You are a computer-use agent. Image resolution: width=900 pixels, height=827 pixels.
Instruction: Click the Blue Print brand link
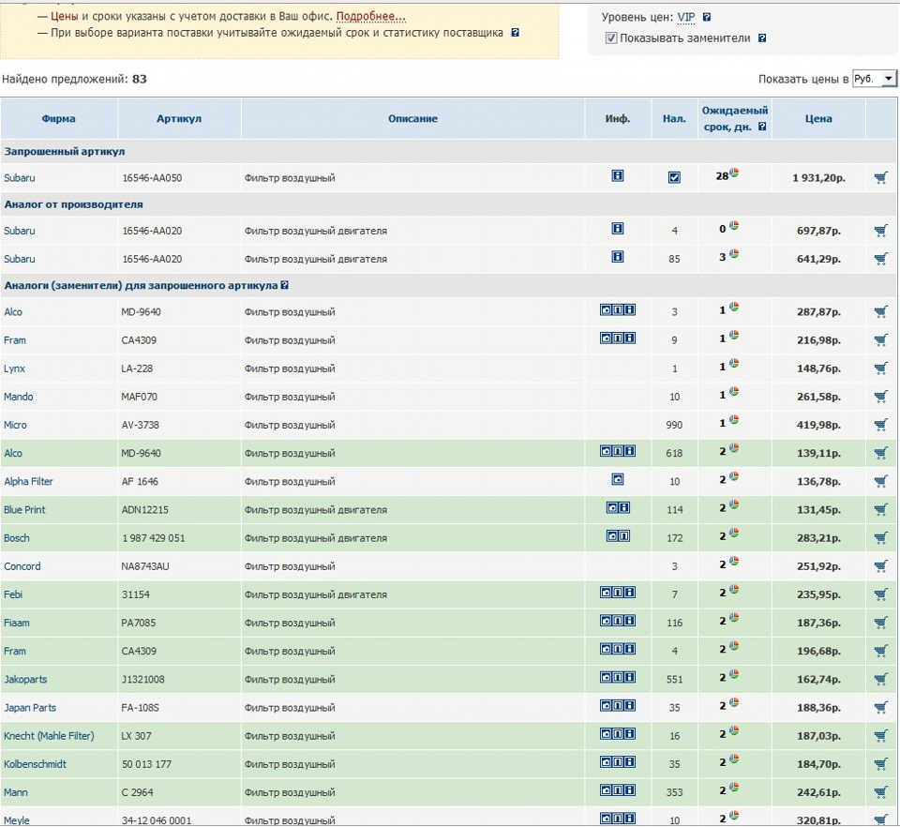point(24,510)
